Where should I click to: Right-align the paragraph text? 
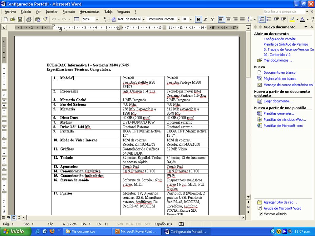235,19
